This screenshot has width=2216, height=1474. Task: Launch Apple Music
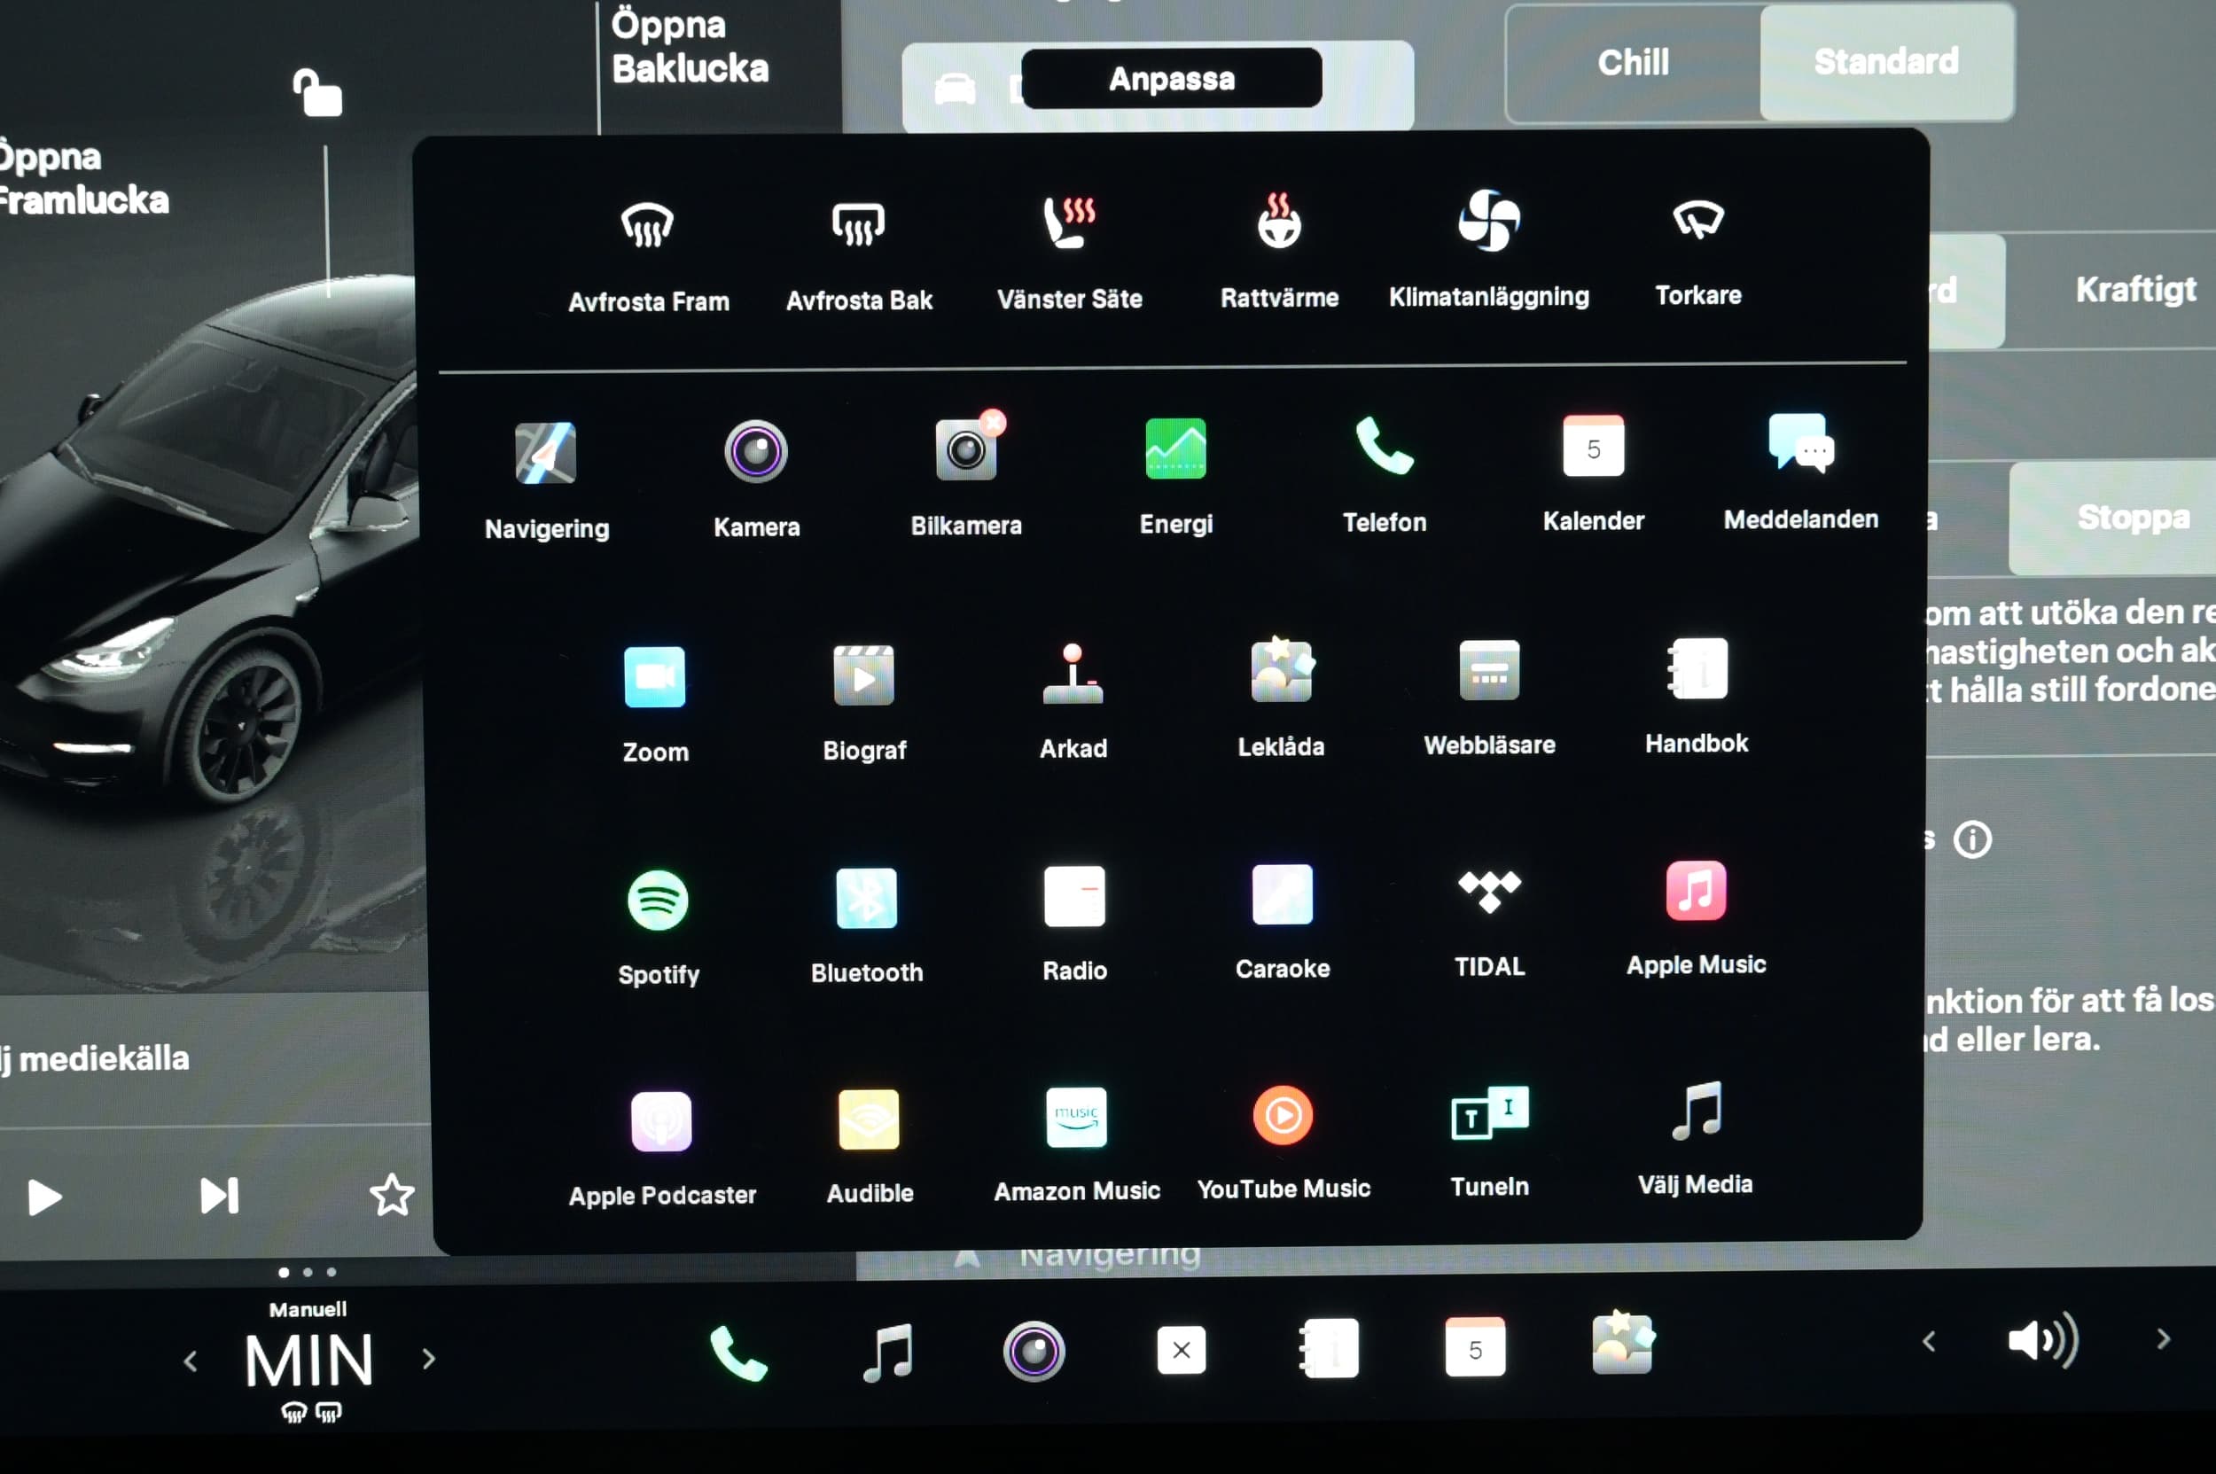coord(1696,918)
